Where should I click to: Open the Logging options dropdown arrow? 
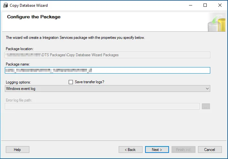207,89
